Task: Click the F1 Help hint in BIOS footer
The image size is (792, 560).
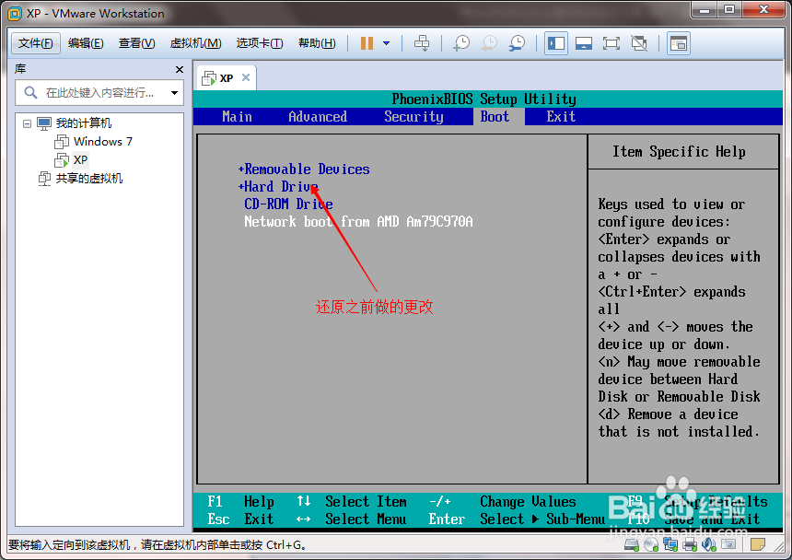Action: coord(241,501)
